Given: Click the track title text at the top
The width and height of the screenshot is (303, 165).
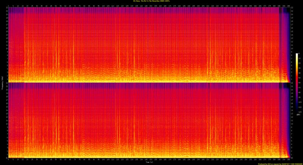Looking at the screenshot, I should pos(151,2).
